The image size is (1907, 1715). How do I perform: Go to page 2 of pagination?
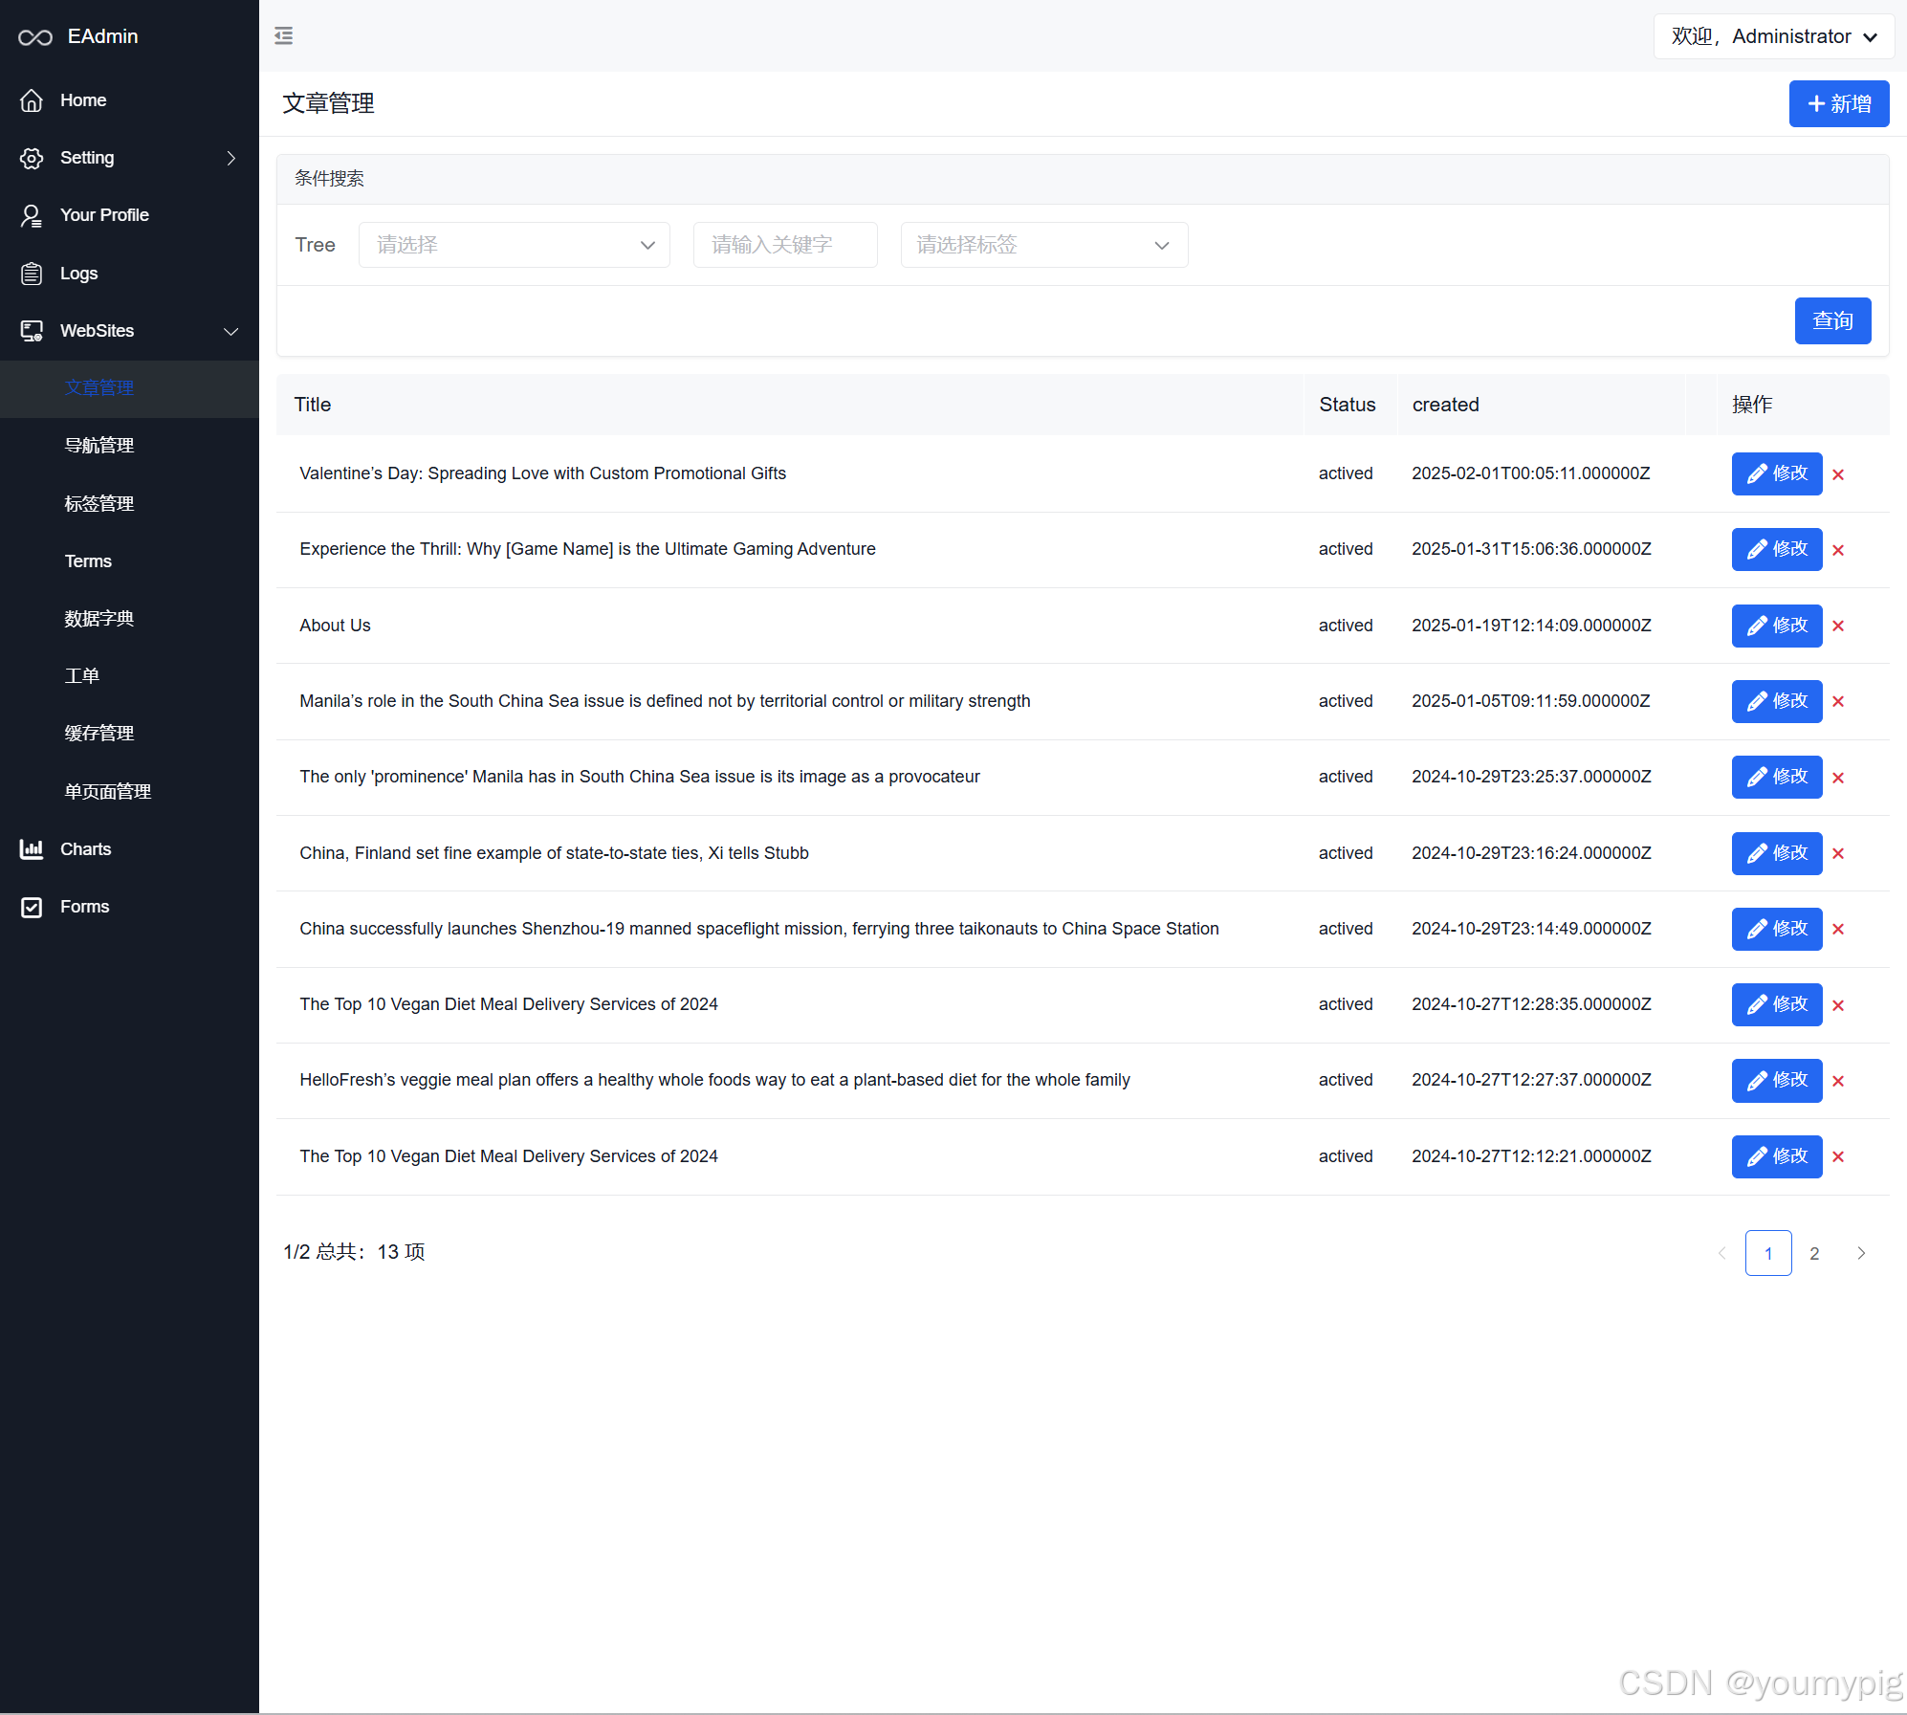pos(1814,1254)
